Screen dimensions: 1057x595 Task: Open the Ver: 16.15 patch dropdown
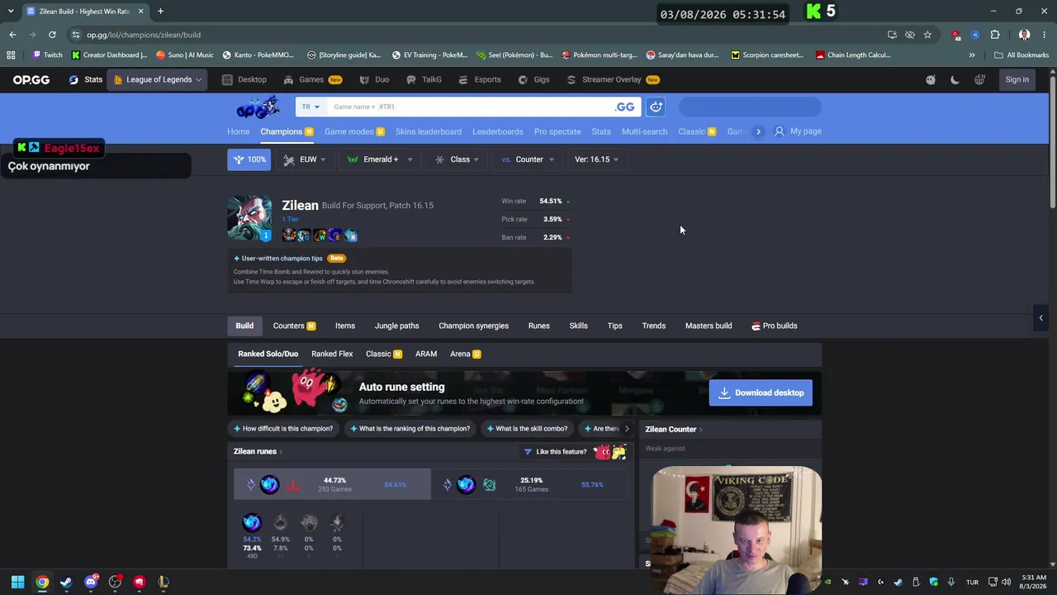point(596,159)
